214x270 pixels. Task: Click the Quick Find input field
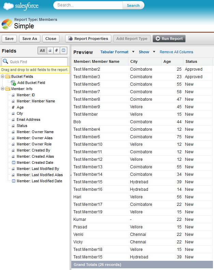pyautogui.click(x=34, y=62)
